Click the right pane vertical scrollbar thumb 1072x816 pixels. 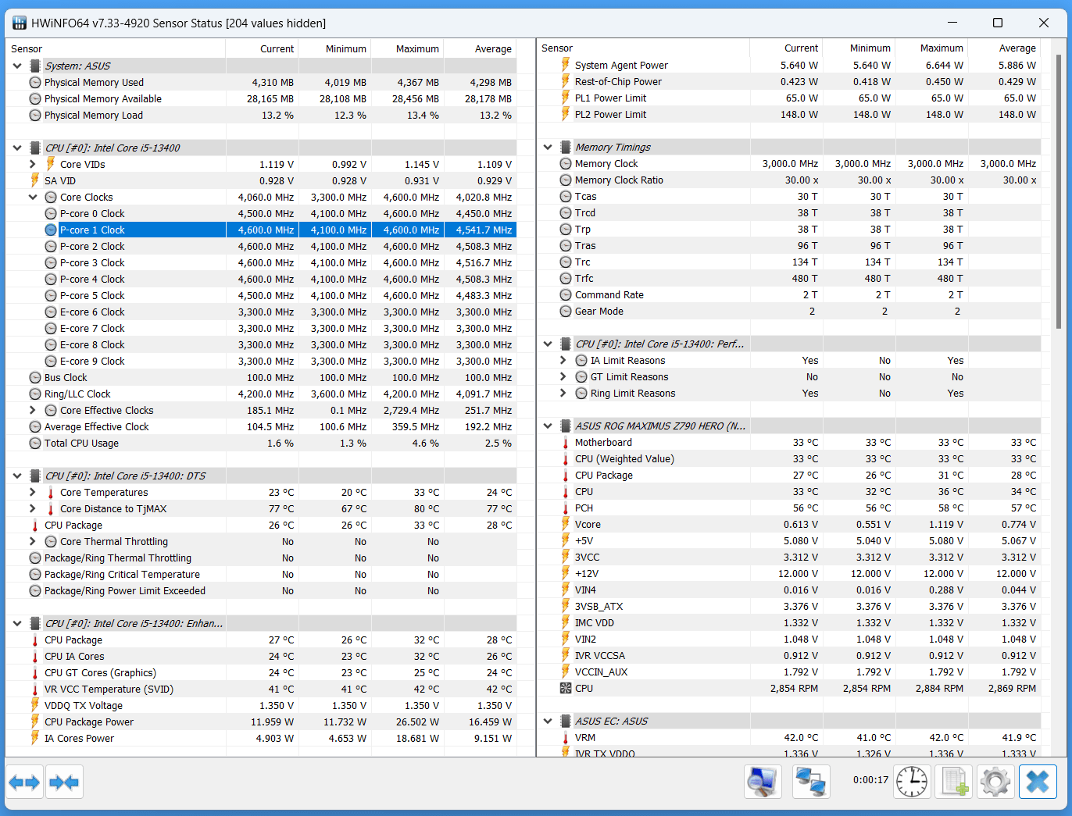pos(1059,191)
